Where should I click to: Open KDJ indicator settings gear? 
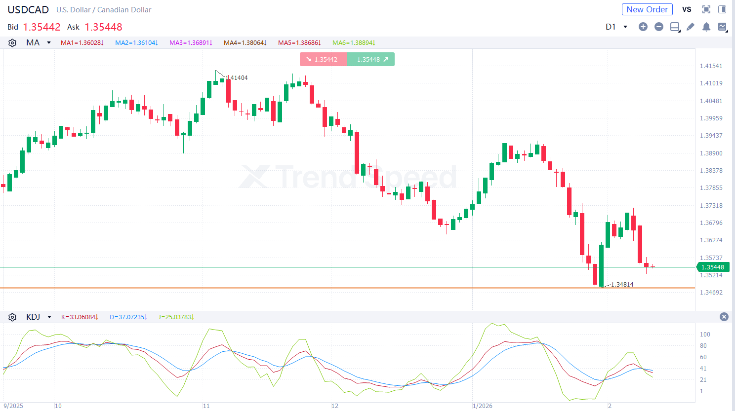click(x=12, y=317)
